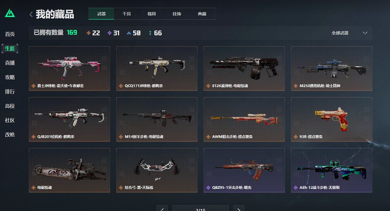Screen dimensions: 390x211
Task: Click the blue rarity icon showing 50
Action: (x=129, y=33)
